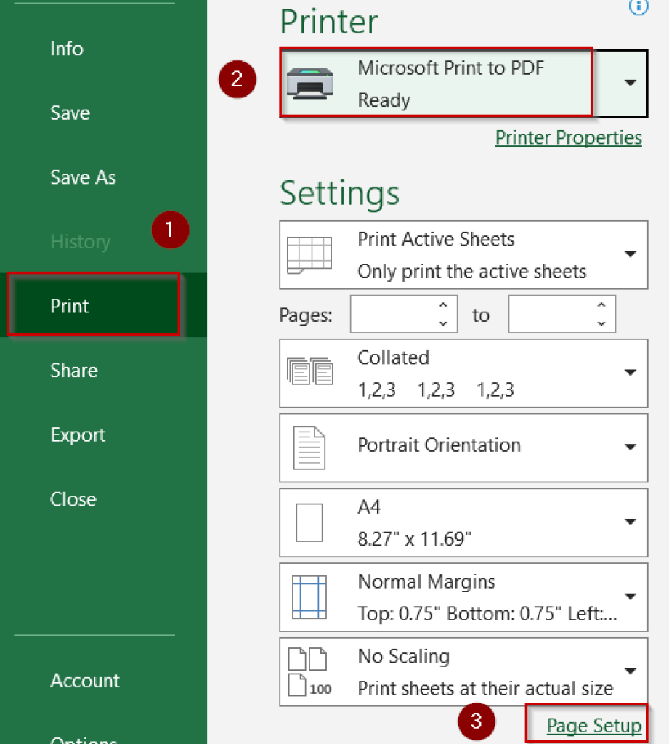Open the printer selection dropdown

(629, 83)
